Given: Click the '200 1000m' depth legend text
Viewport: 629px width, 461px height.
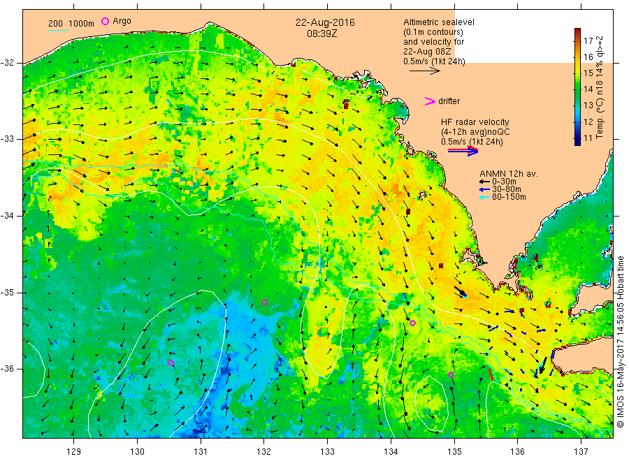Looking at the screenshot, I should [71, 24].
